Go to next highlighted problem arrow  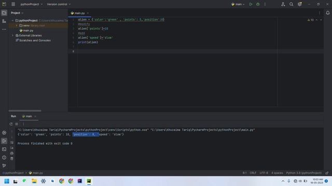pyautogui.click(x=321, y=20)
